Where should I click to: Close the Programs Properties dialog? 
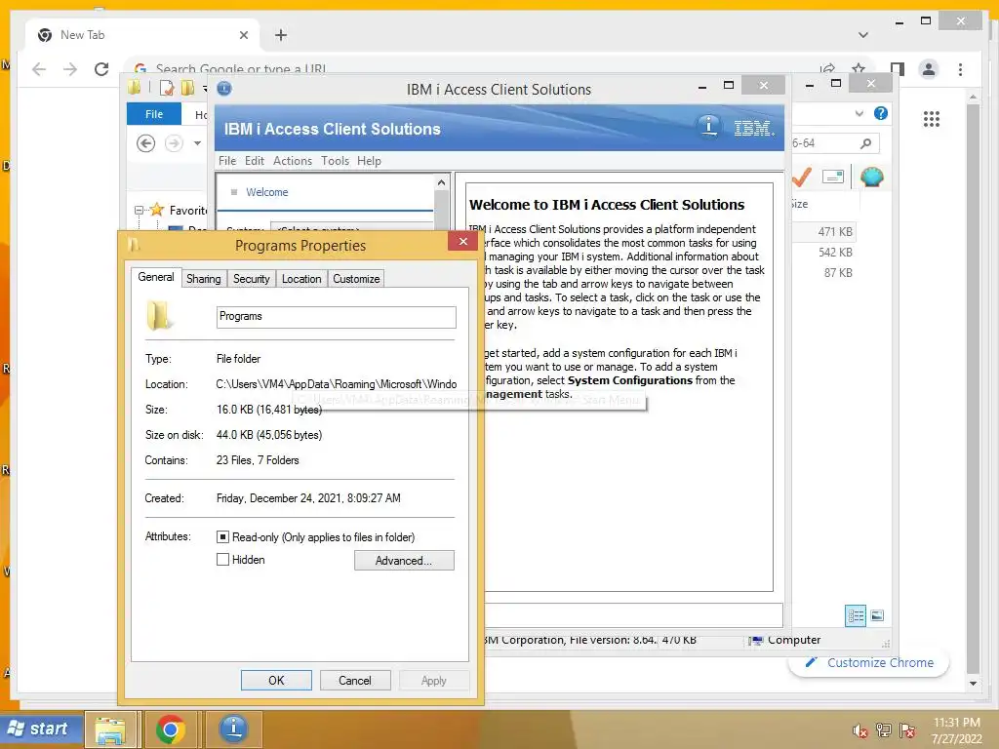(x=463, y=242)
